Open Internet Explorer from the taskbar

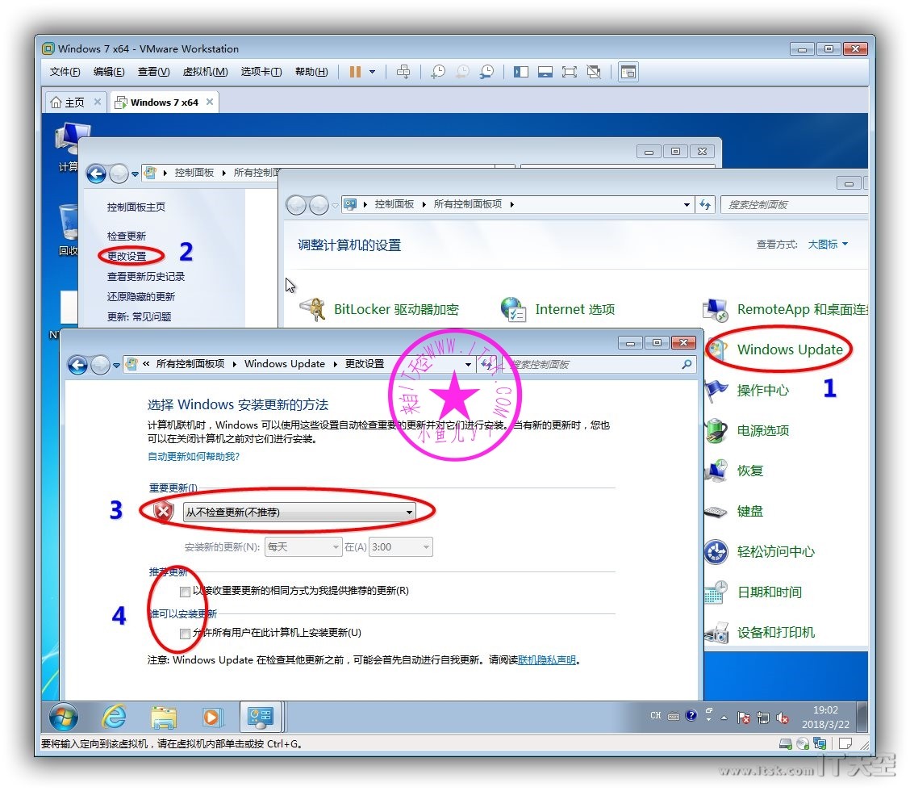(114, 717)
